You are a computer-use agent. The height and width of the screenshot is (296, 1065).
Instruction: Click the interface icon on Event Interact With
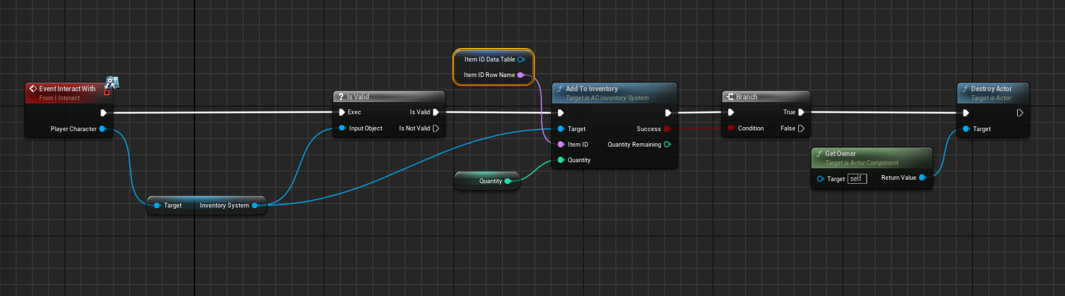pyautogui.click(x=112, y=82)
